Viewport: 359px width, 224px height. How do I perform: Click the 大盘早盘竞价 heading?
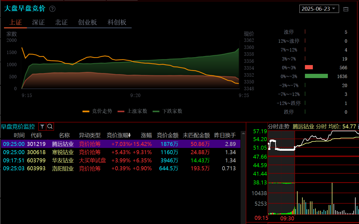[25, 8]
